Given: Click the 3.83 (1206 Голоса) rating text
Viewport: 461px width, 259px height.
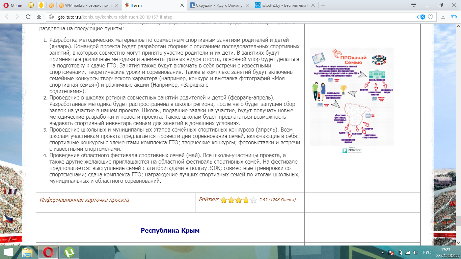Looking at the screenshot, I should click(277, 200).
